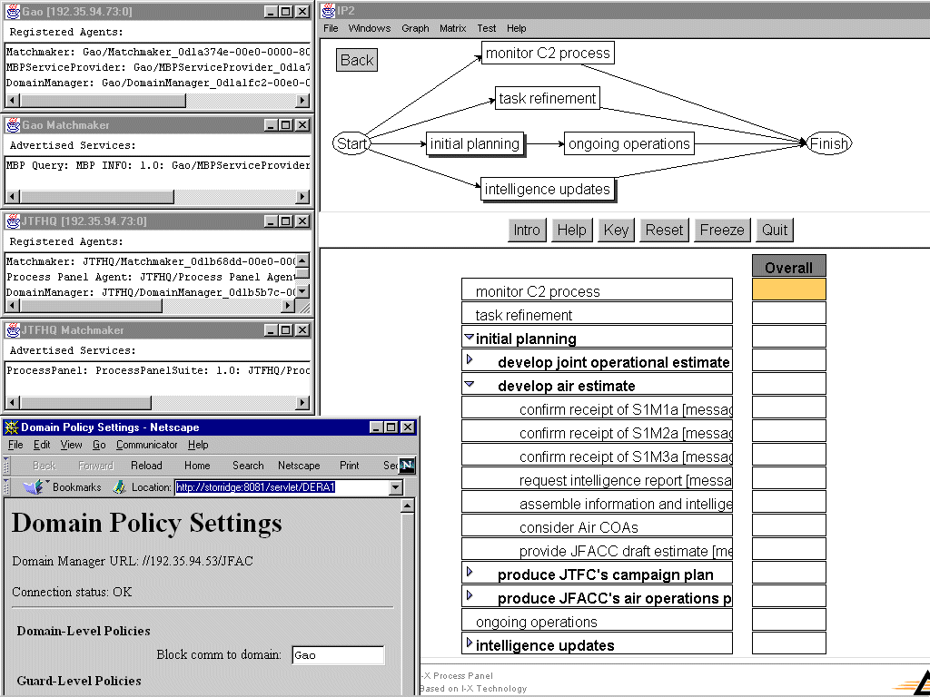Click the Netscape N logo throbber
930x697 pixels.
tap(406, 466)
